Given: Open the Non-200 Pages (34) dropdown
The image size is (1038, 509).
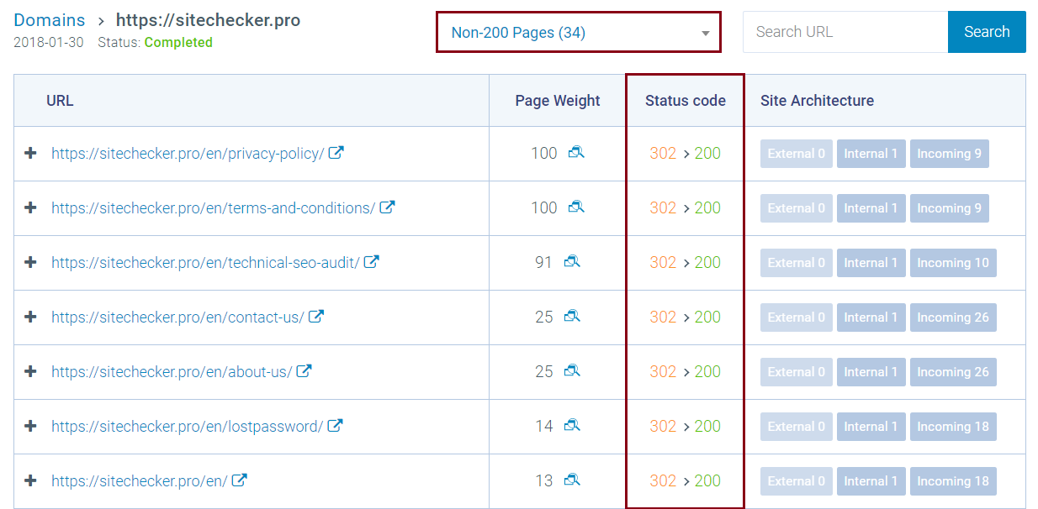Looking at the screenshot, I should tap(579, 32).
